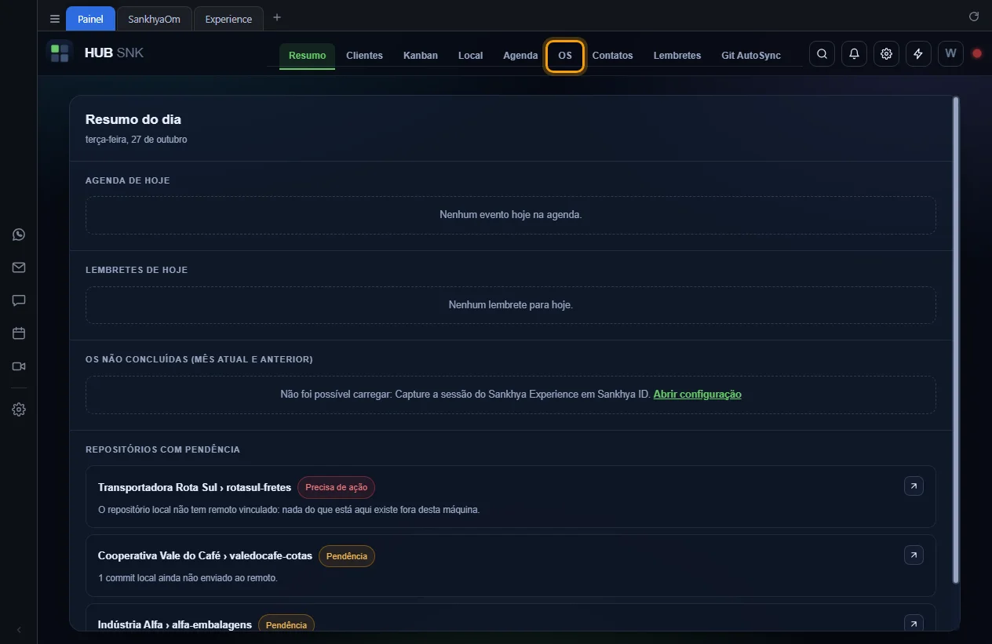The image size is (992, 644).
Task: Select Cooperativa Vale do Café › valedocafe-cotas title
Action: 205,556
